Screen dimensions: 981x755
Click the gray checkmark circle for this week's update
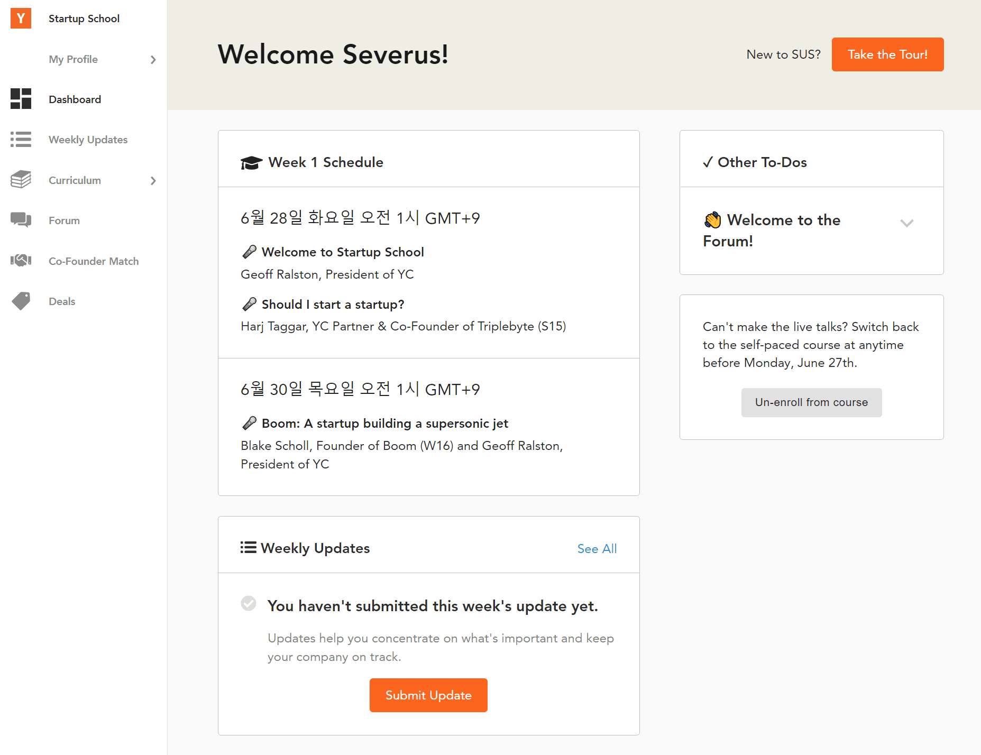[249, 603]
